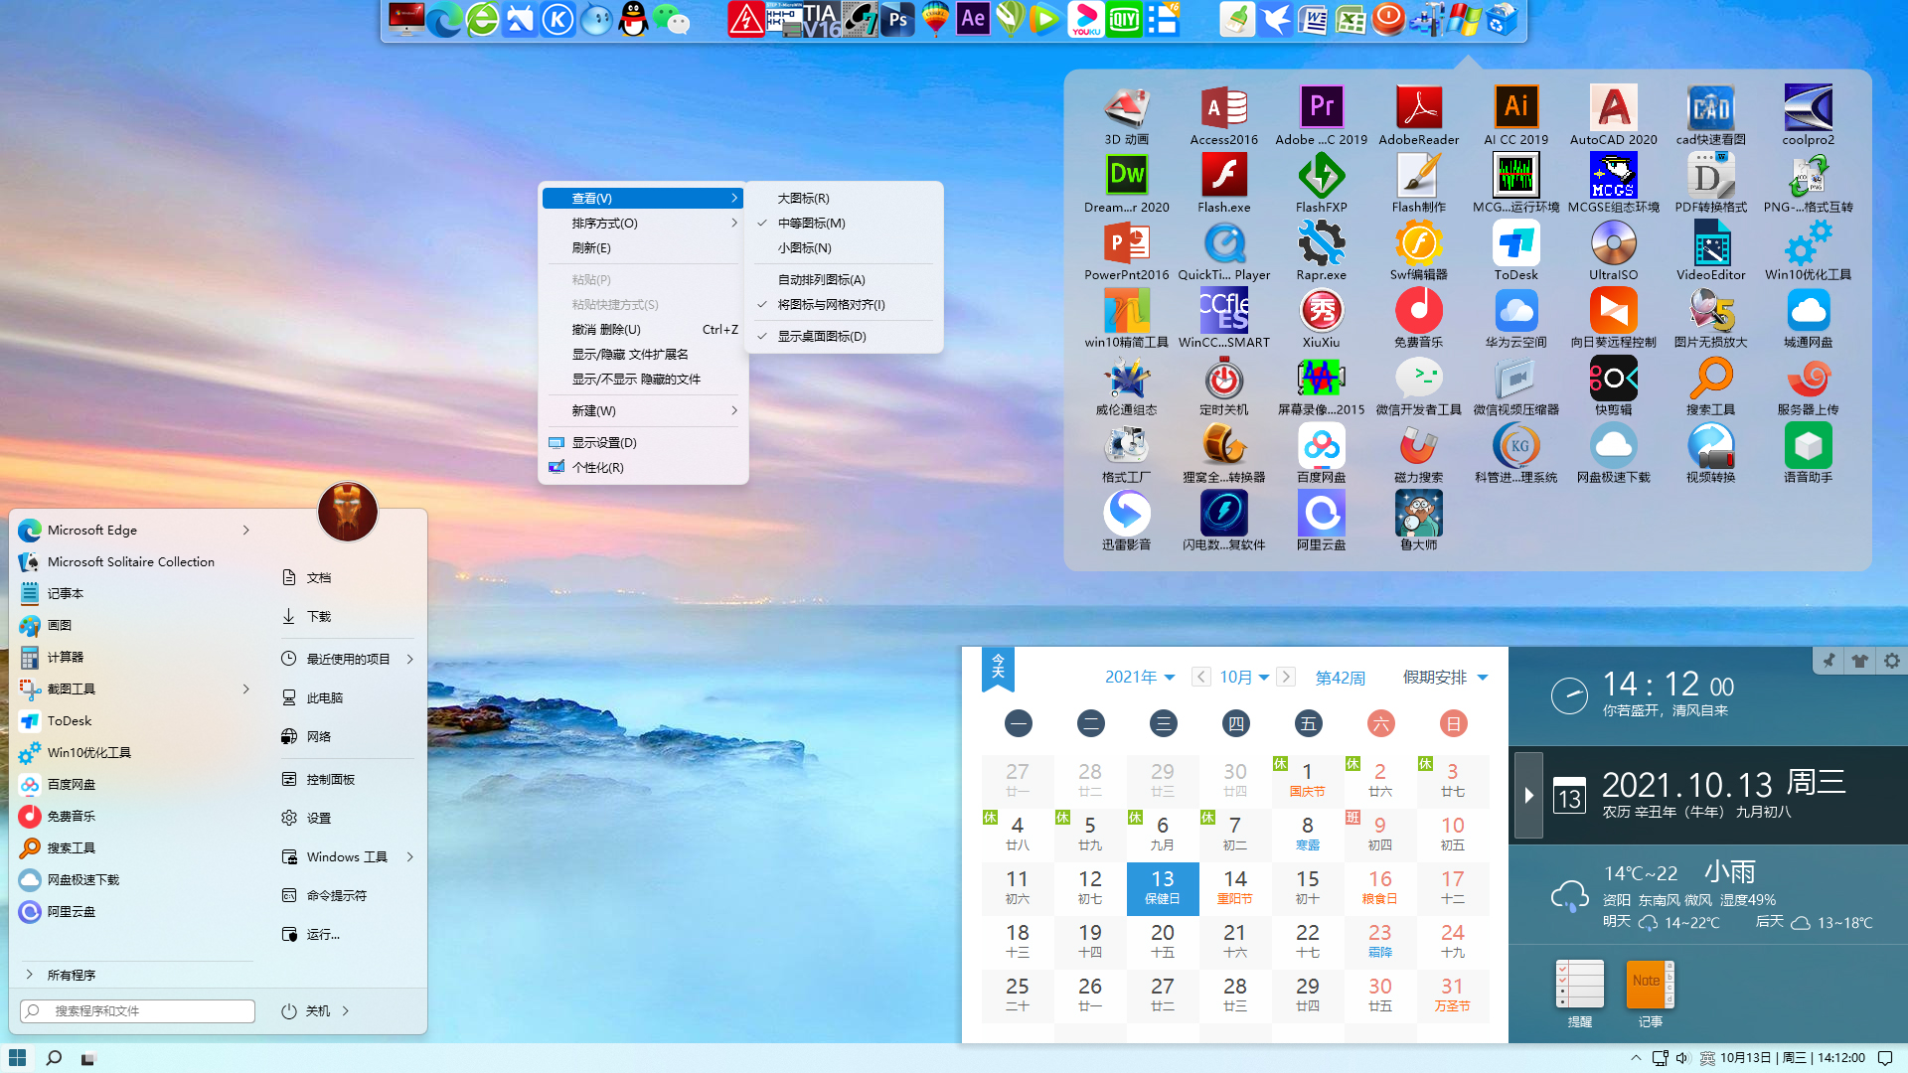Expand 查看 view submenu
Image resolution: width=1908 pixels, height=1073 pixels.
pos(641,198)
